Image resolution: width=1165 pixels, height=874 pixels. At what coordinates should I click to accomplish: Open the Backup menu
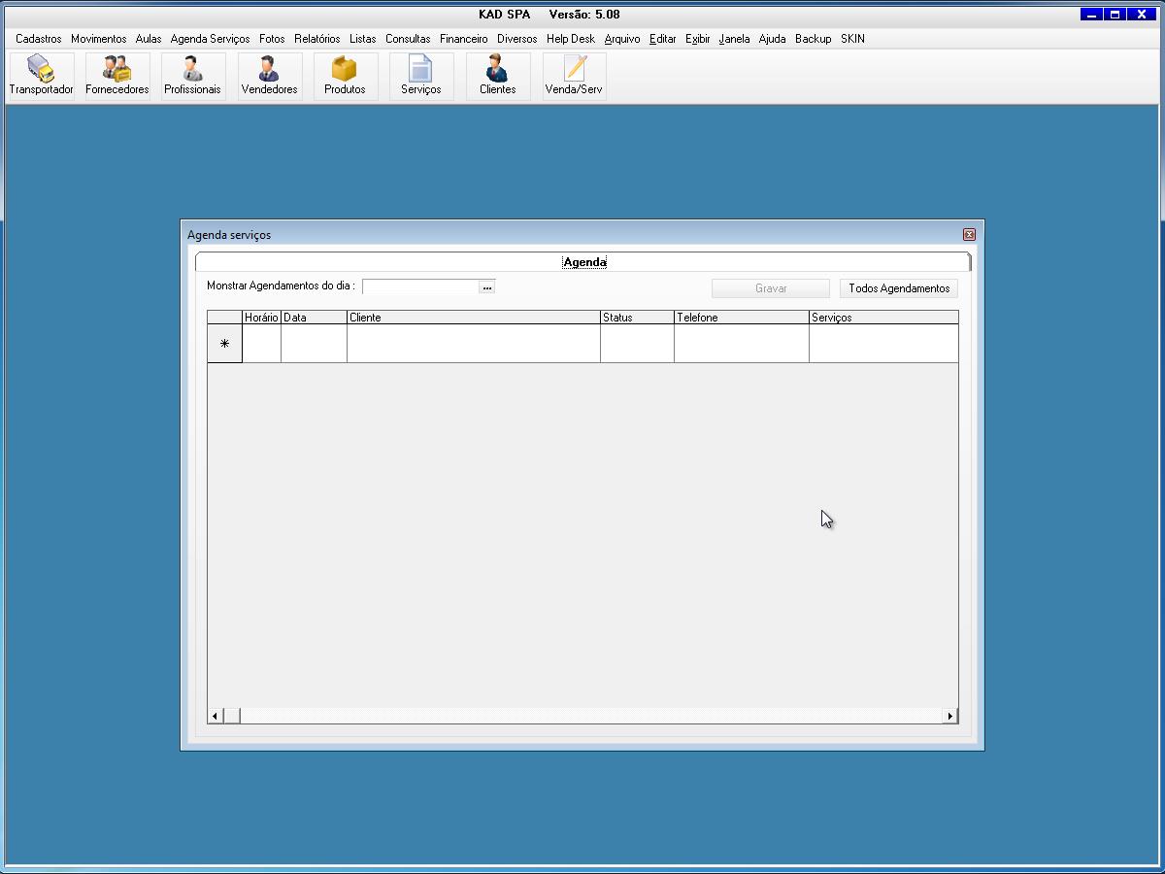[814, 39]
